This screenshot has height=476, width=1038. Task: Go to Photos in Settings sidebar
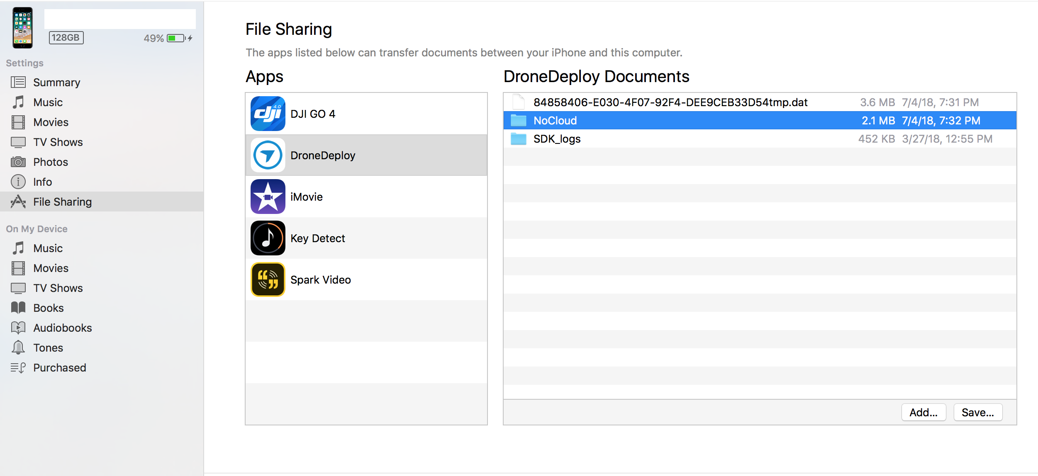click(50, 162)
